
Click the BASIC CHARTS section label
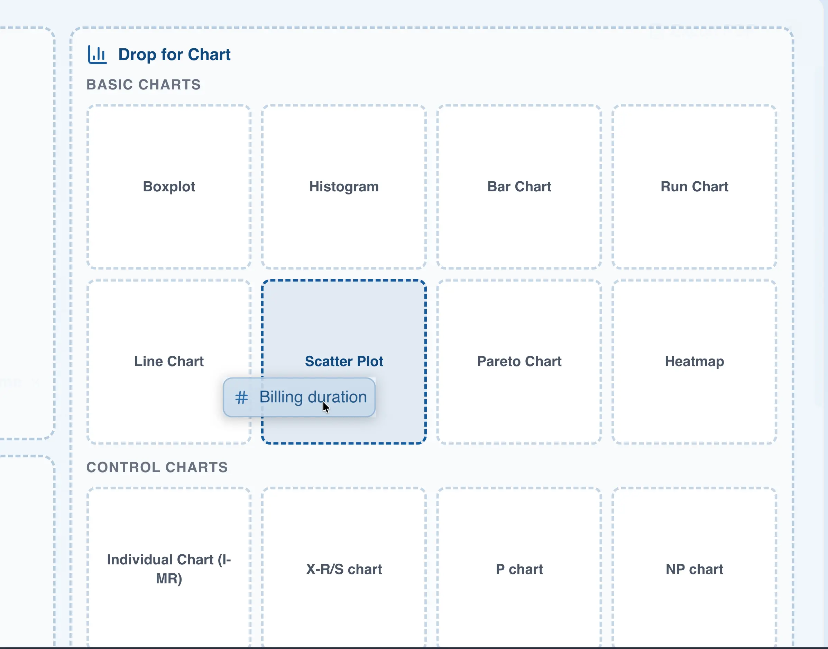(x=144, y=85)
